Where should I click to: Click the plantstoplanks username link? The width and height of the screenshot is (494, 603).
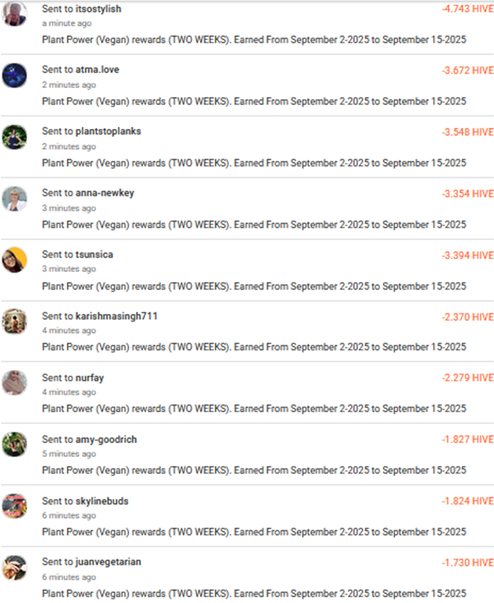(108, 132)
